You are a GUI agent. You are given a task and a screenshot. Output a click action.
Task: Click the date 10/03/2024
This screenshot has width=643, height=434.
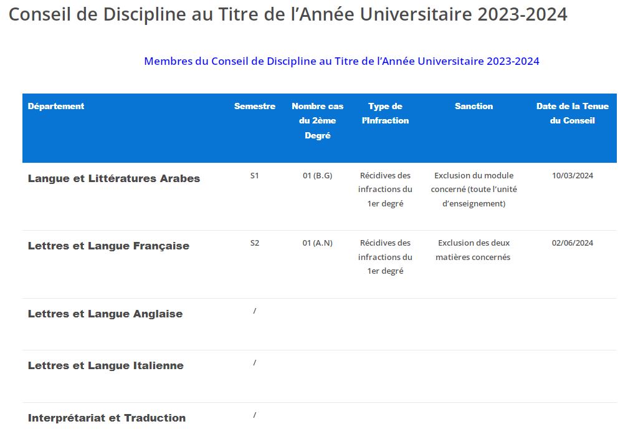point(572,175)
